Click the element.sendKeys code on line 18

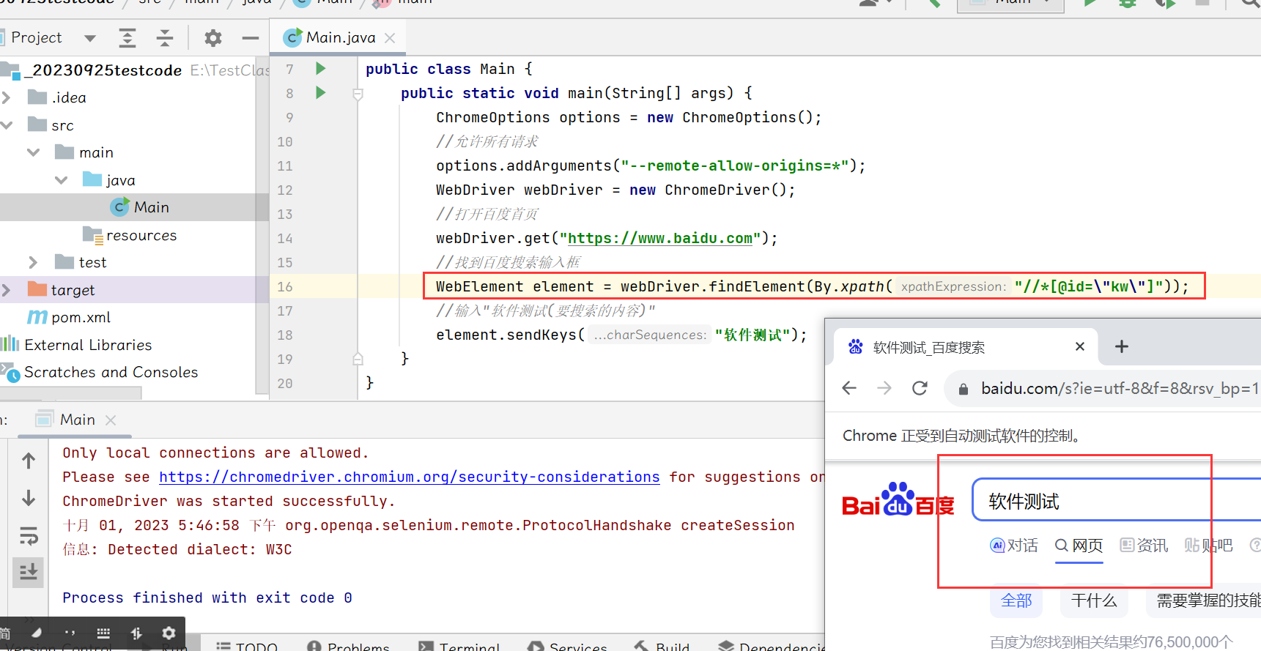621,335
